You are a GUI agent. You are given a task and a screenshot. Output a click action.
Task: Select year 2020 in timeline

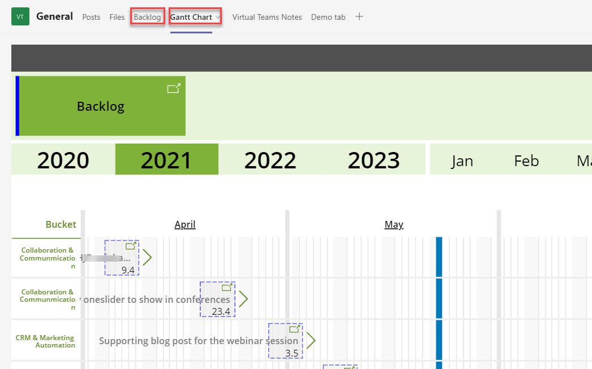pos(63,160)
